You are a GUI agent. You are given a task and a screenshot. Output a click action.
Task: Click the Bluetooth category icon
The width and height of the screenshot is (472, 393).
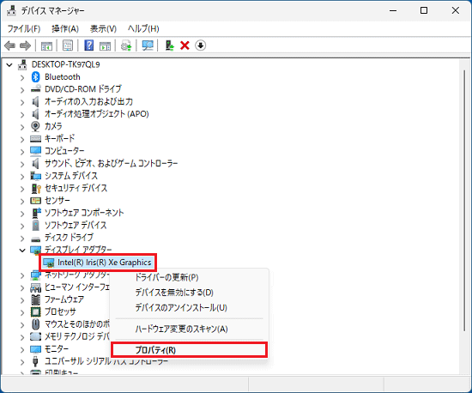coord(35,77)
